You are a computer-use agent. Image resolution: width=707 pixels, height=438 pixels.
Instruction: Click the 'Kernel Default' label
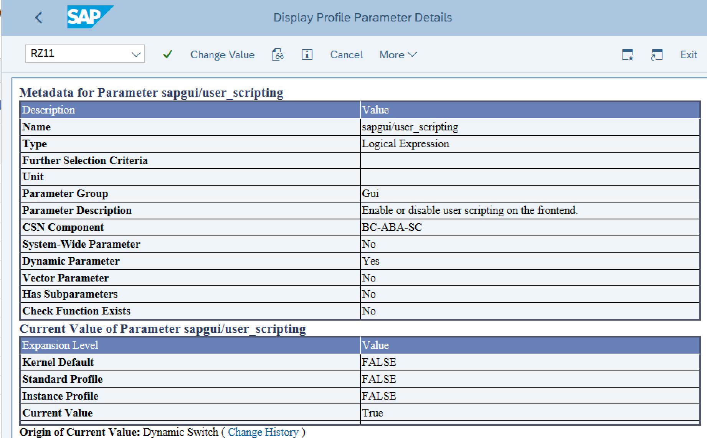point(58,362)
